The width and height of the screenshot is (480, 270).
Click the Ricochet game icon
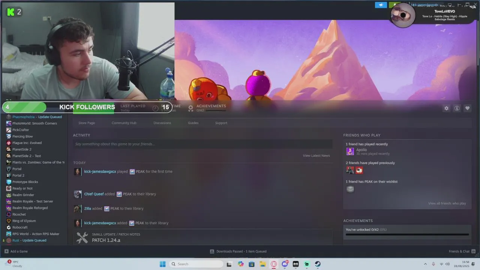coord(9,214)
